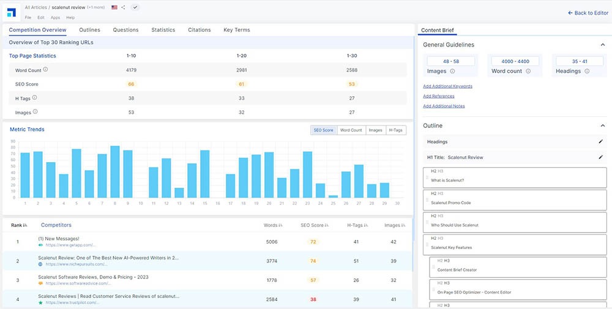This screenshot has width=612, height=309.
Task: Click the Word count range field 4000 - 4400
Action: click(x=514, y=61)
